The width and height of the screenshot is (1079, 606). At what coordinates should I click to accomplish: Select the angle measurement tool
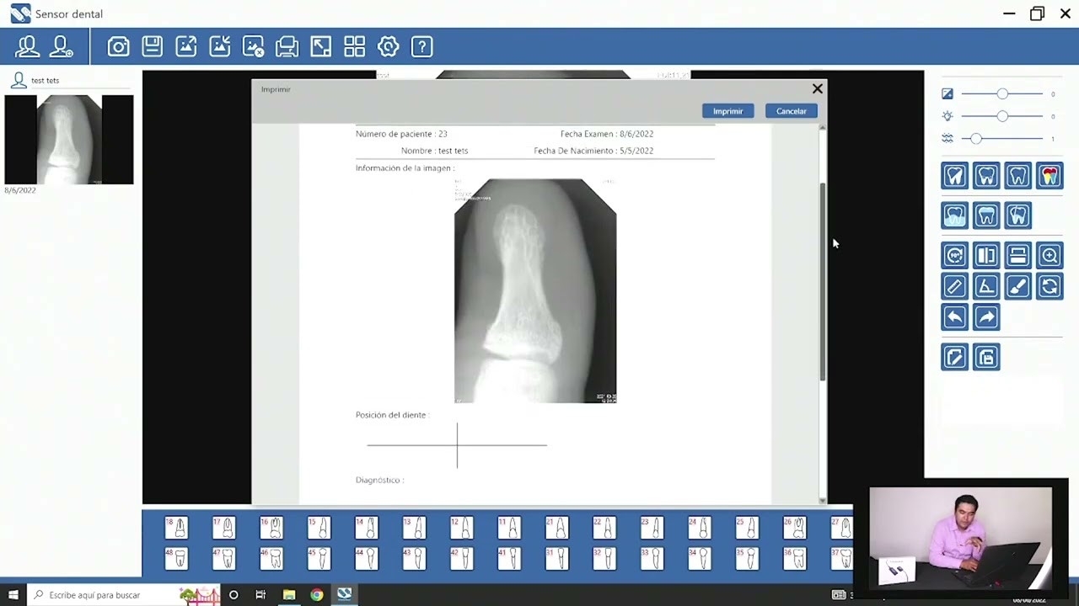986,286
